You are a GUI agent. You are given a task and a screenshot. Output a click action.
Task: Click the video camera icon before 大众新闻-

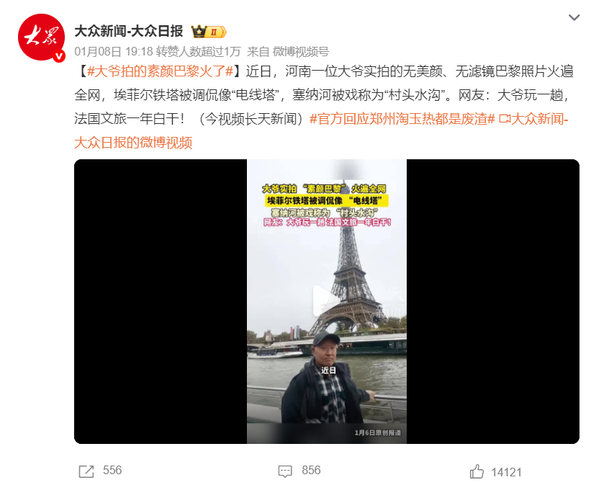505,119
